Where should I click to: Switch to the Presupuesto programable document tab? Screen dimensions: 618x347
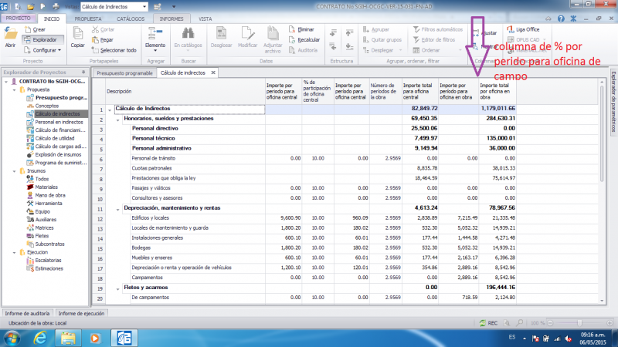[x=124, y=72]
